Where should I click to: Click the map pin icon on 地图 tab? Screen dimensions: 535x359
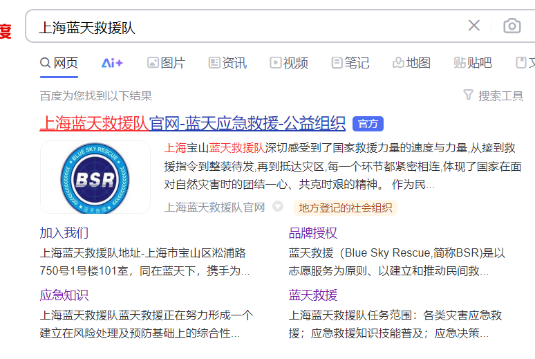[398, 62]
